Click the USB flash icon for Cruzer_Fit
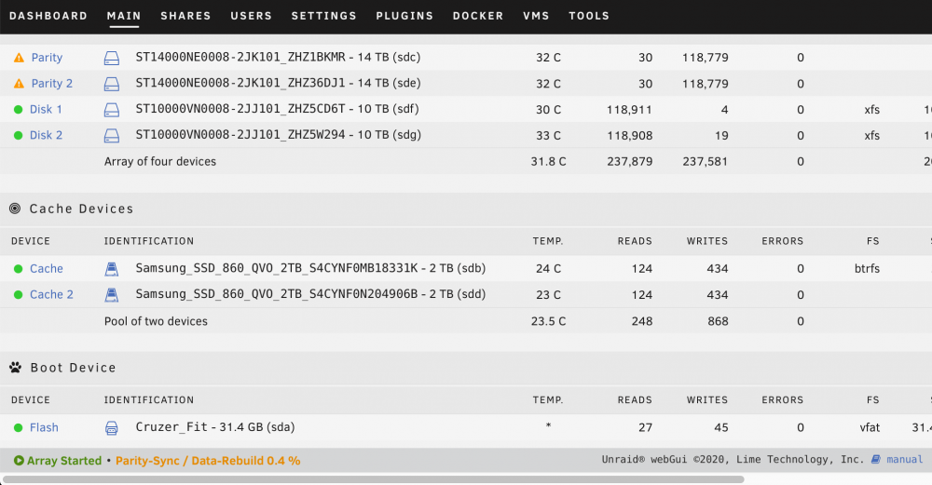The height and width of the screenshot is (485, 932). 112,427
